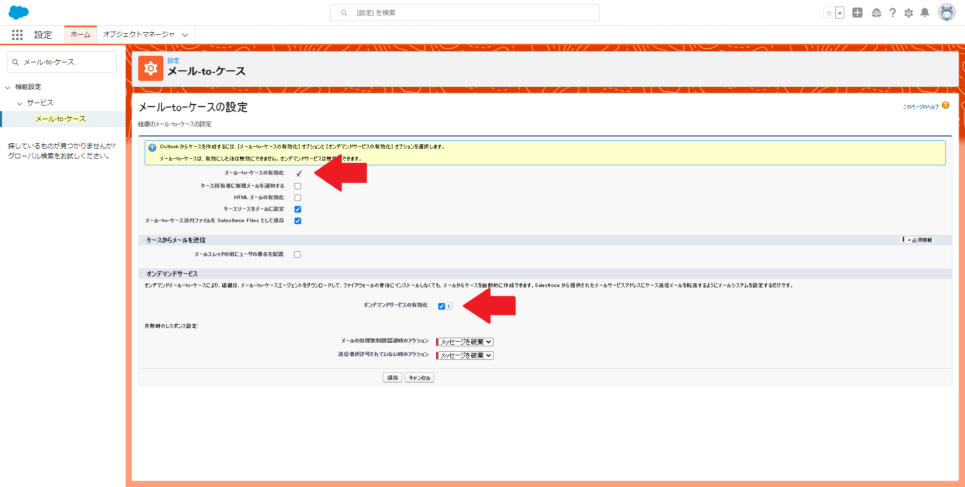Toggle ケース所有者に新規メールを通知する checkbox

coord(298,186)
